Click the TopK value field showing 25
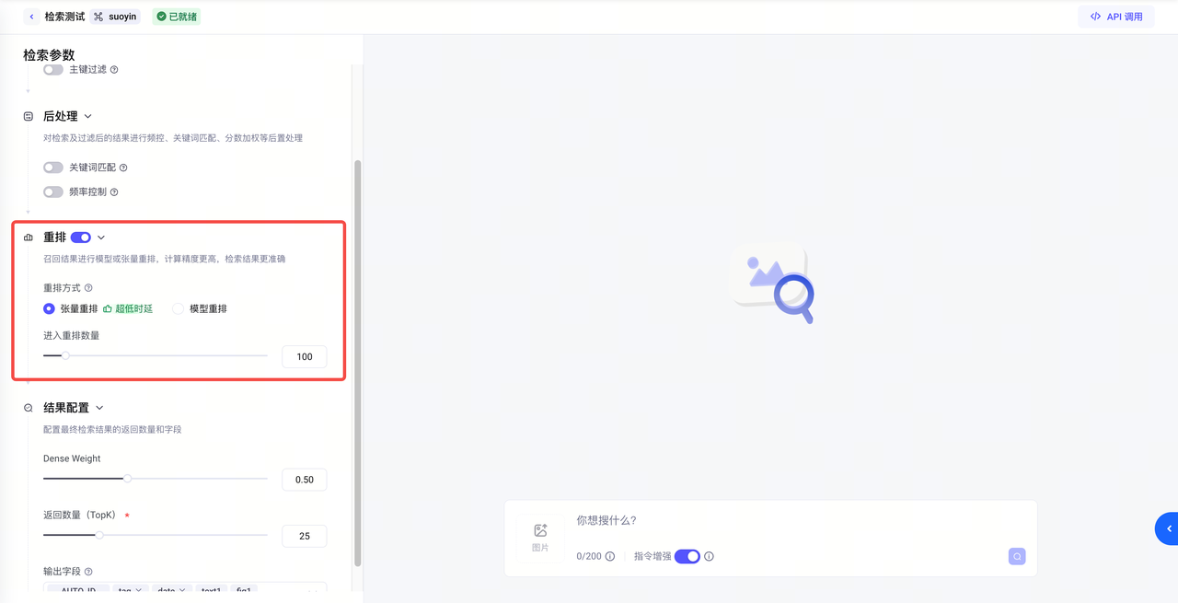Viewport: 1178px width, 603px height. (305, 536)
